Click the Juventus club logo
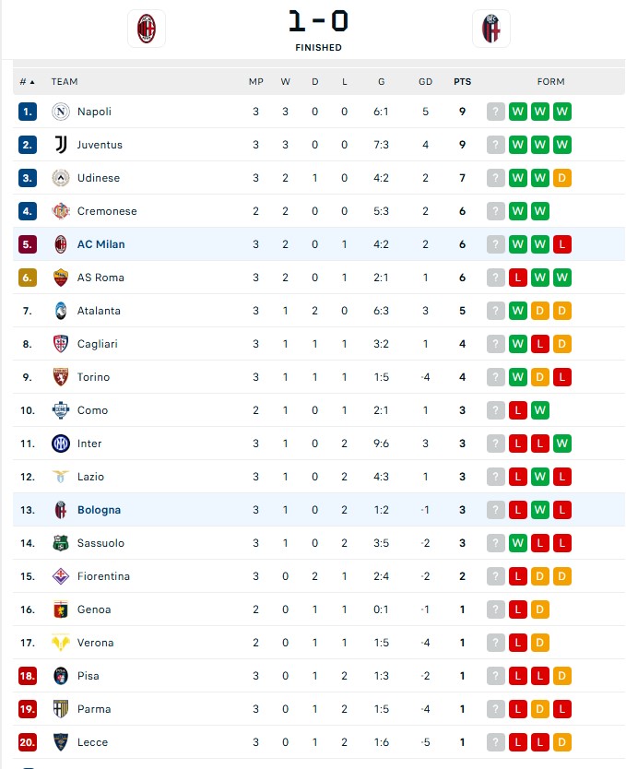The height and width of the screenshot is (769, 626). [61, 145]
